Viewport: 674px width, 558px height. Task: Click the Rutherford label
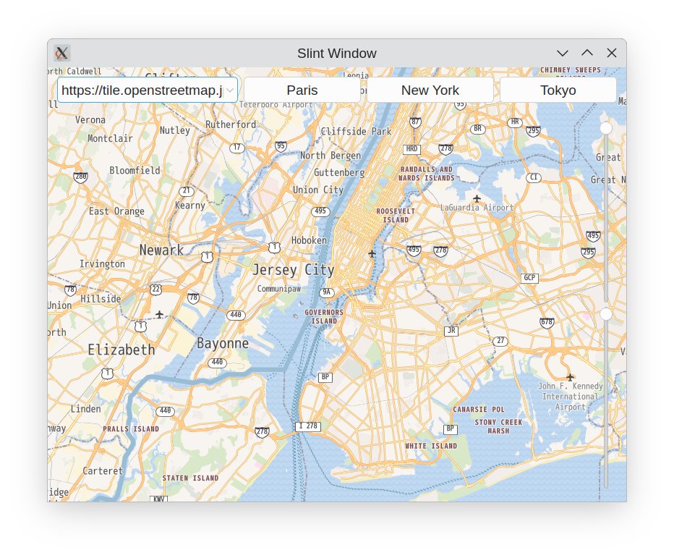pos(231,124)
